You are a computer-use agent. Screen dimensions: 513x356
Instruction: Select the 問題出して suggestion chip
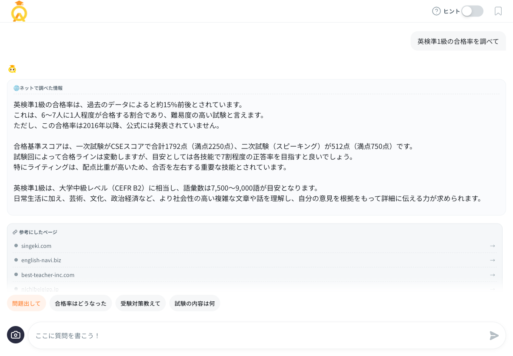coord(27,303)
